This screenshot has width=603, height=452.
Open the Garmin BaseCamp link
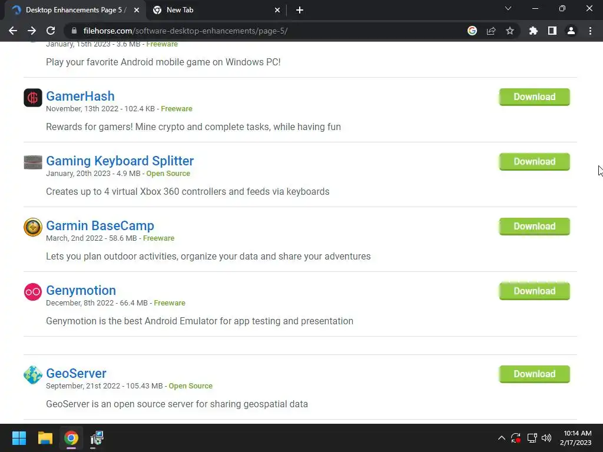(100, 225)
